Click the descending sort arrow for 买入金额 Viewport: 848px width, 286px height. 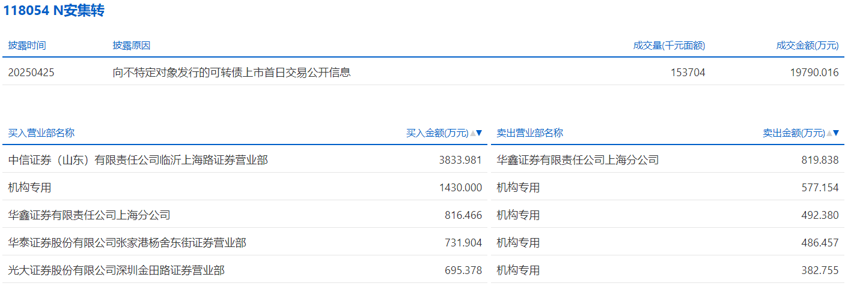[x=479, y=133]
